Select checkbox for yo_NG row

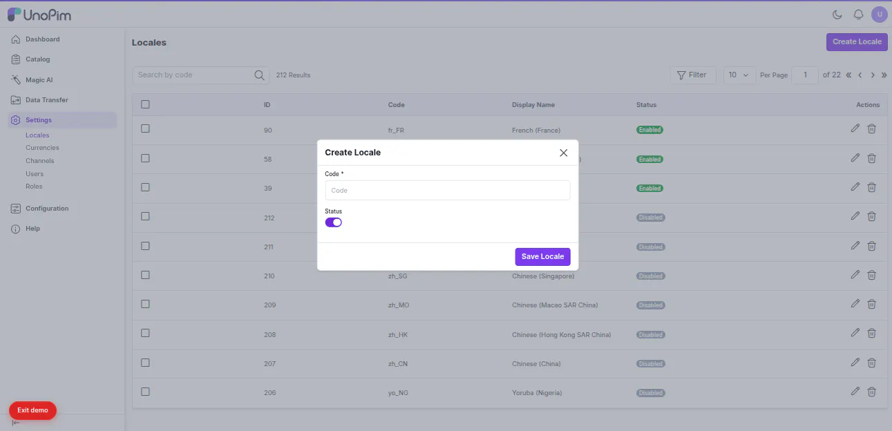pyautogui.click(x=145, y=391)
